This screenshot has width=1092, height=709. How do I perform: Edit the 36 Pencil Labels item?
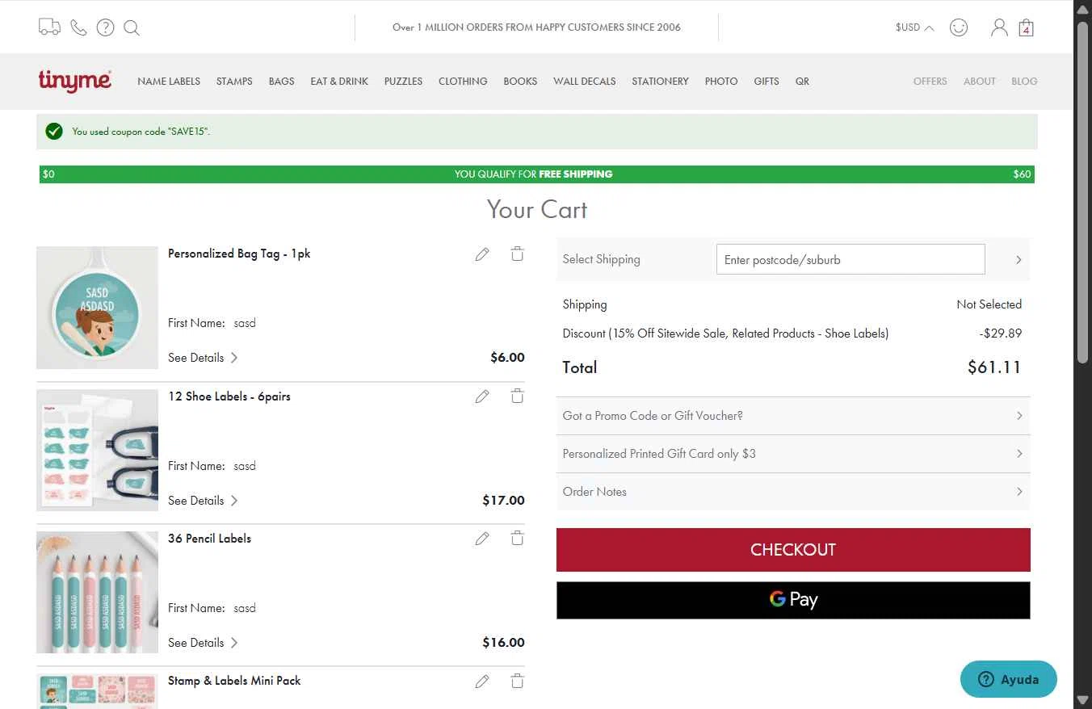[482, 539]
